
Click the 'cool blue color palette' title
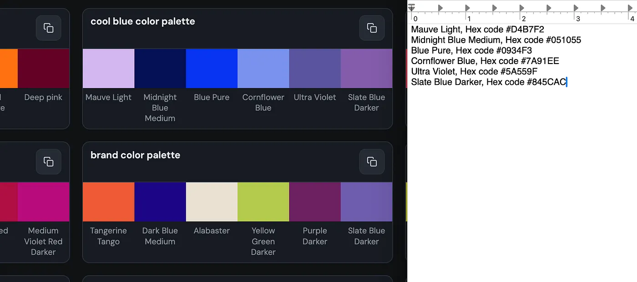pos(143,21)
